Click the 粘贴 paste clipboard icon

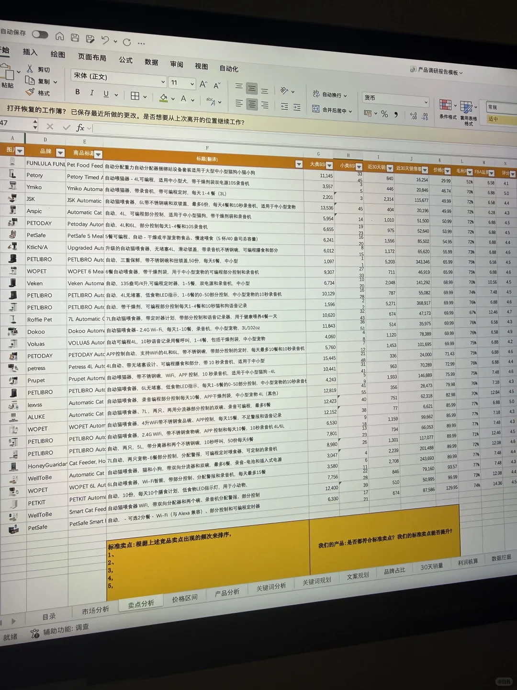[8, 73]
